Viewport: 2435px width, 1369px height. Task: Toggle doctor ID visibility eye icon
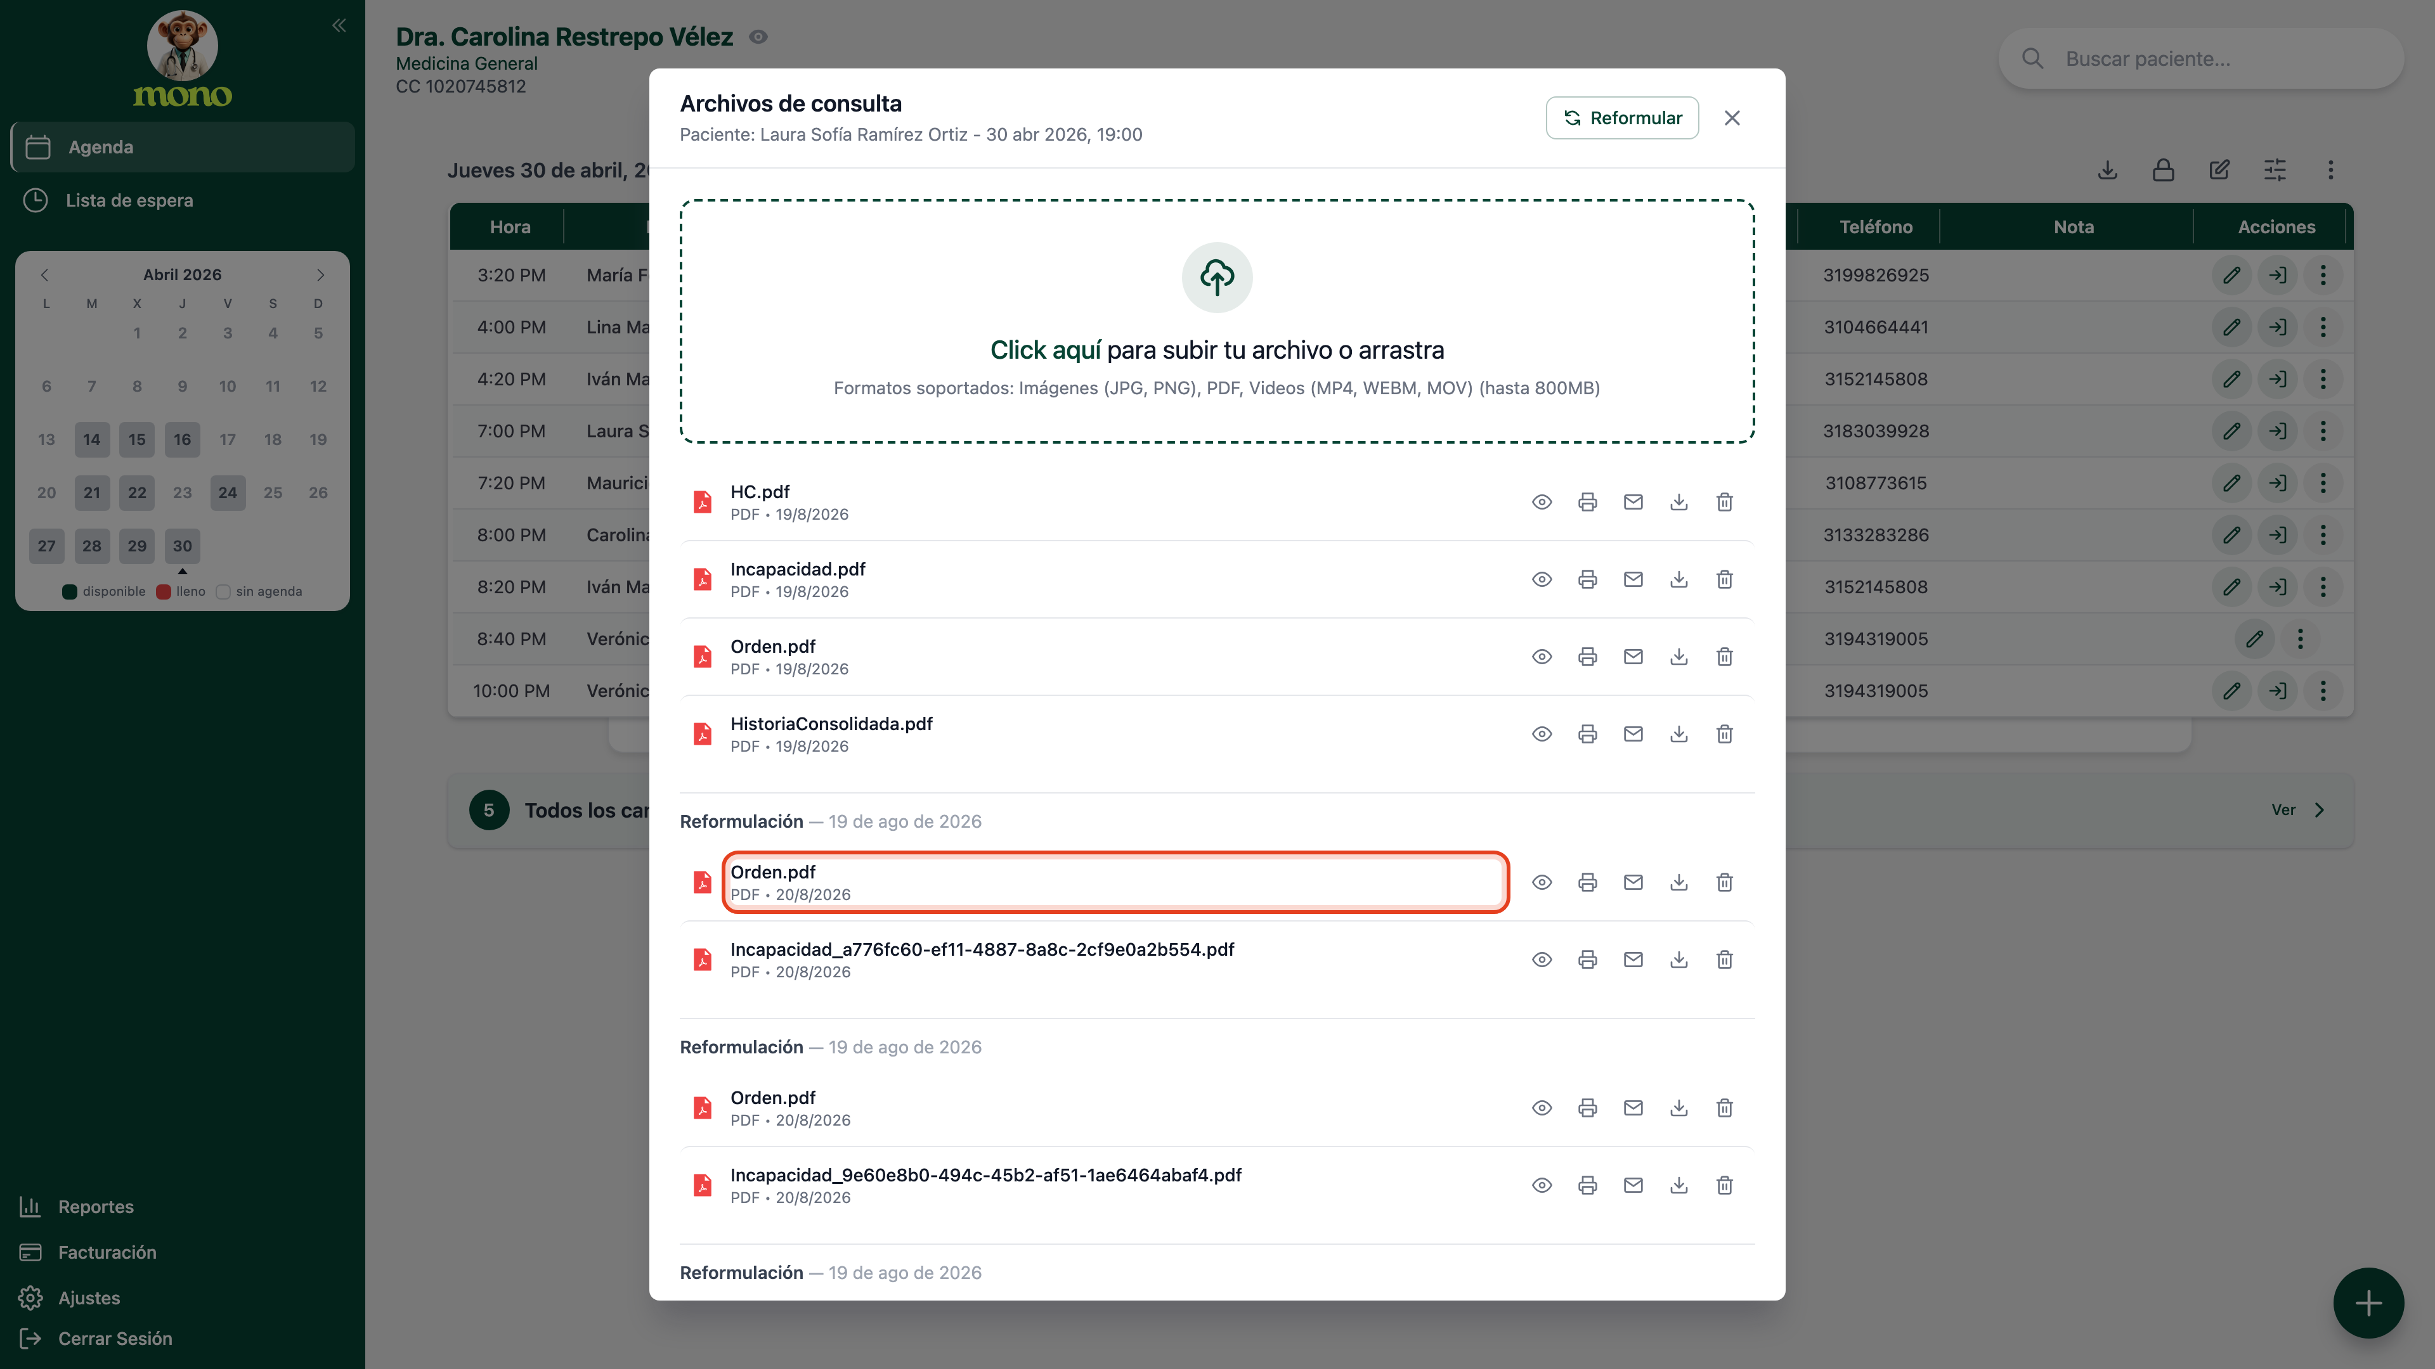point(757,37)
